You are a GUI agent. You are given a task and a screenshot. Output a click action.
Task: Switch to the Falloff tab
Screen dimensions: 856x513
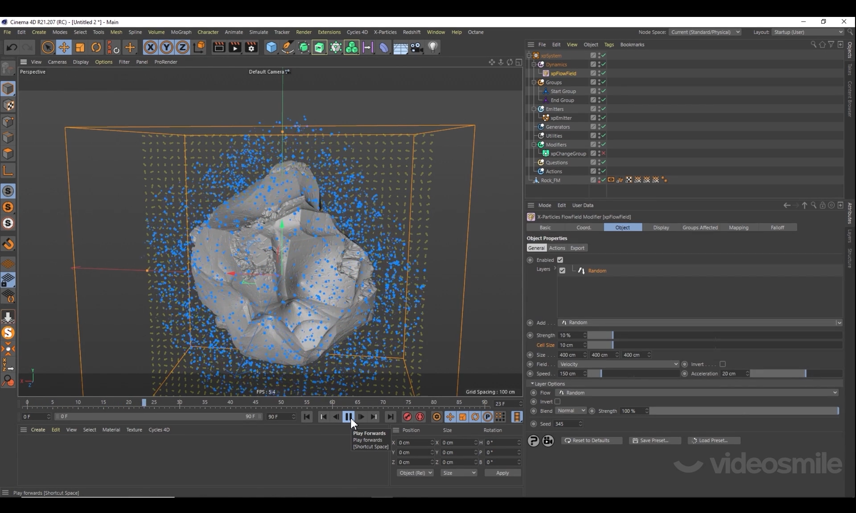point(777,228)
